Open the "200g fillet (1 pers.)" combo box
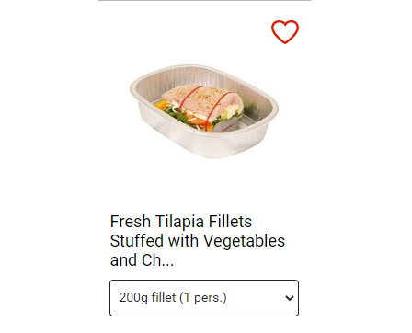Viewport: 412px width, 333px height. (x=204, y=298)
